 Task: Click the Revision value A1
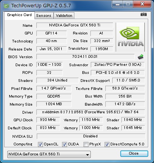(102, 33)
